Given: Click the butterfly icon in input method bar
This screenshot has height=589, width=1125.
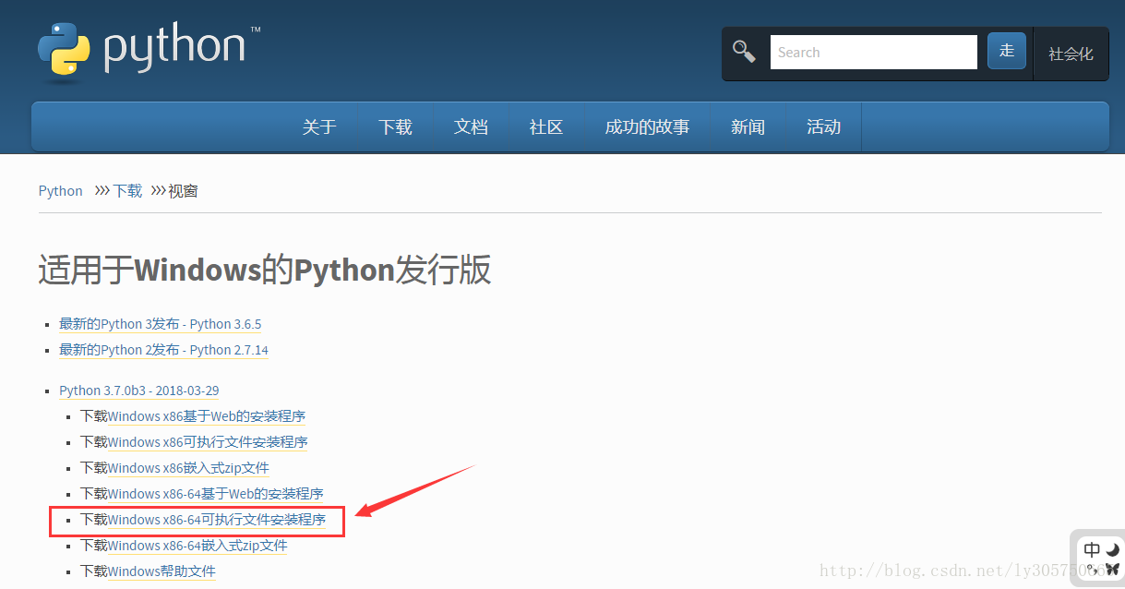Looking at the screenshot, I should (1112, 569).
